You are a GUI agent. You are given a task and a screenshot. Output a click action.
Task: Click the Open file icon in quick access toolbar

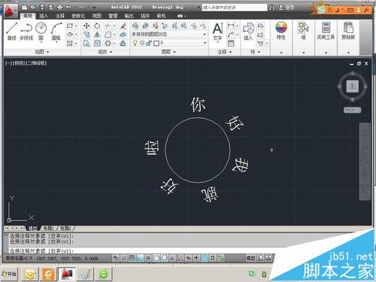click(33, 8)
